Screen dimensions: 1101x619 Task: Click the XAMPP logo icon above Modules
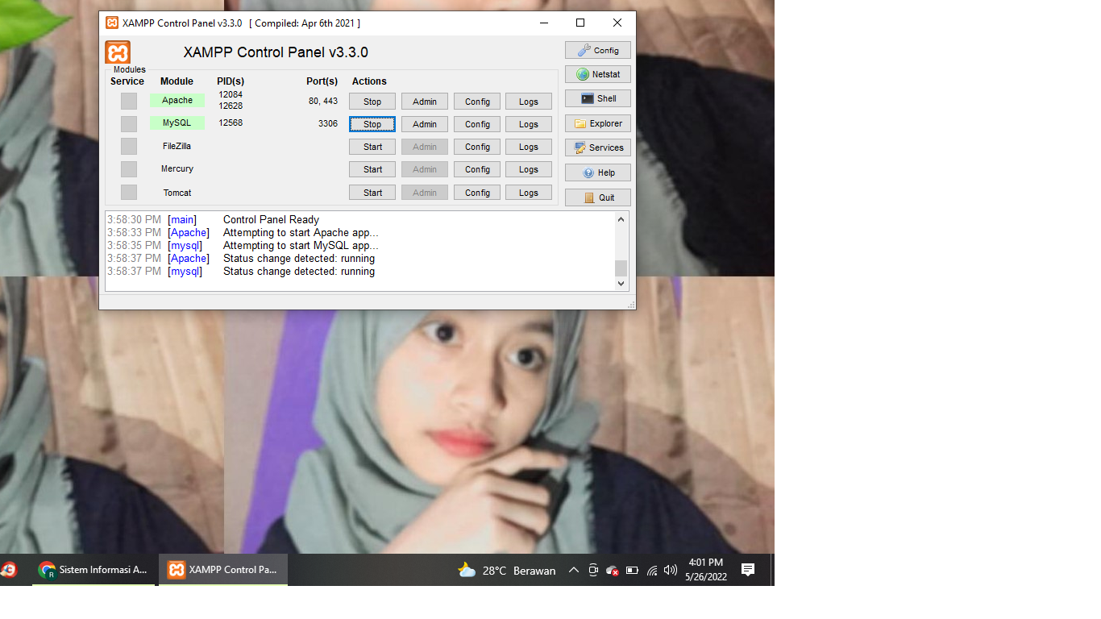point(116,52)
